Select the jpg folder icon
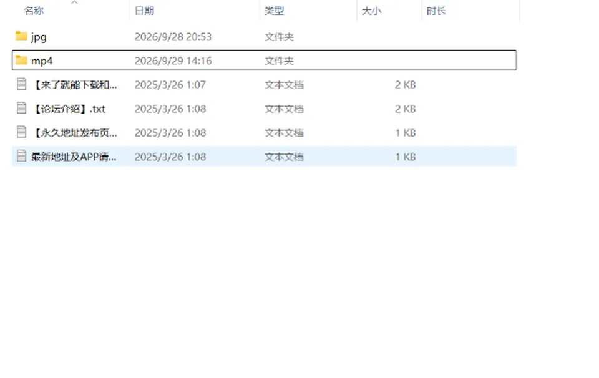Viewport: 599px width, 378px height. click(21, 36)
